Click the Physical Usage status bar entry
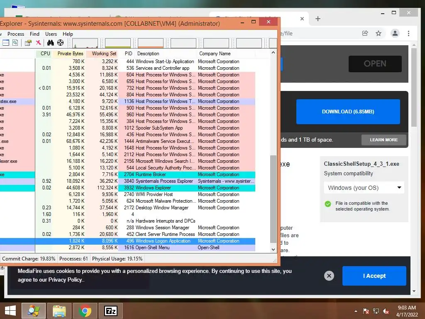Screen dimensions: 425x319 [x=117, y=259]
